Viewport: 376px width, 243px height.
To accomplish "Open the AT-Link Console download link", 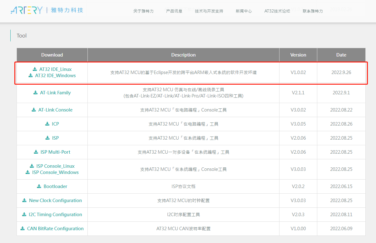I will [55, 110].
